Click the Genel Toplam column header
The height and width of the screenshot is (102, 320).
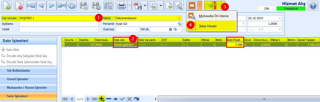tap(309, 40)
